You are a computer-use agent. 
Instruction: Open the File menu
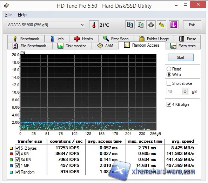click(8, 15)
